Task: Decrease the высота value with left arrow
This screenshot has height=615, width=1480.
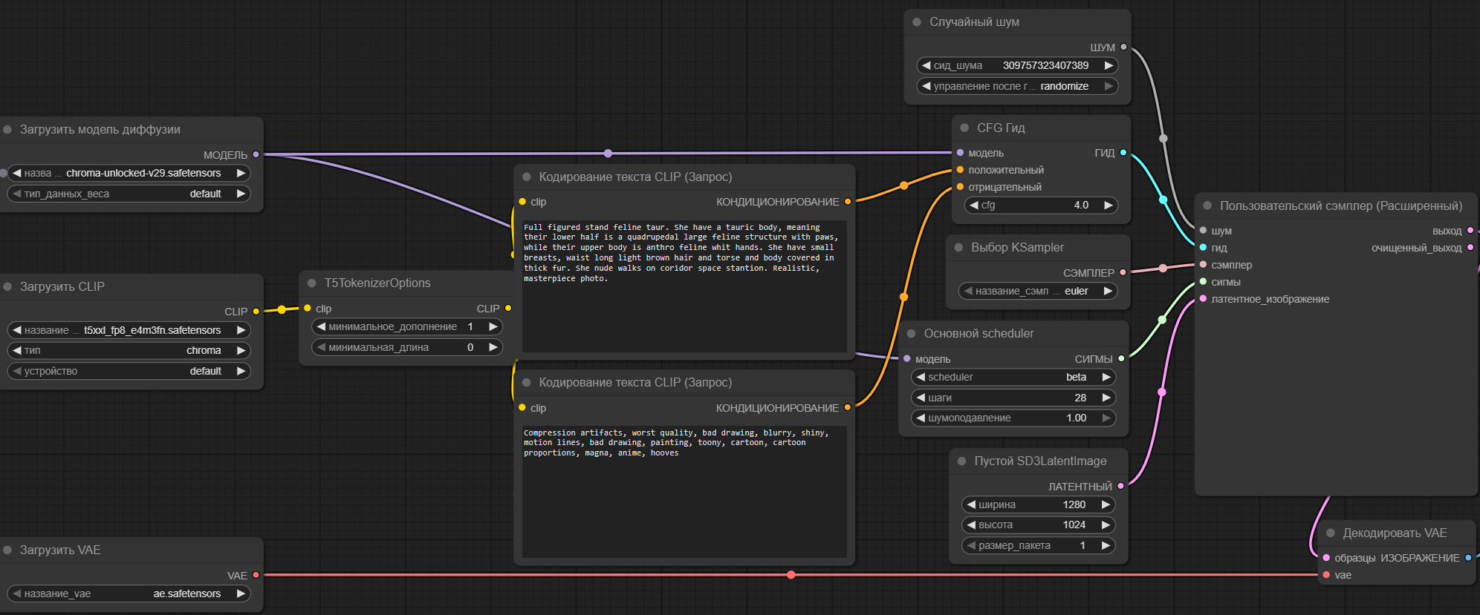Action: tap(971, 524)
